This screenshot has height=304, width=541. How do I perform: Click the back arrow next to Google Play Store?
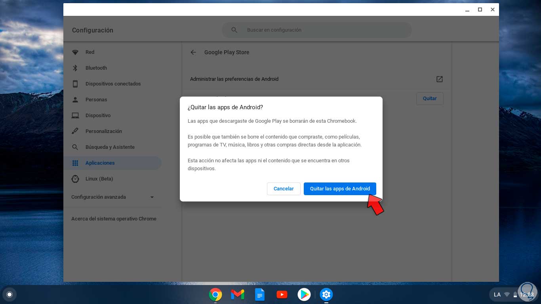(x=193, y=52)
